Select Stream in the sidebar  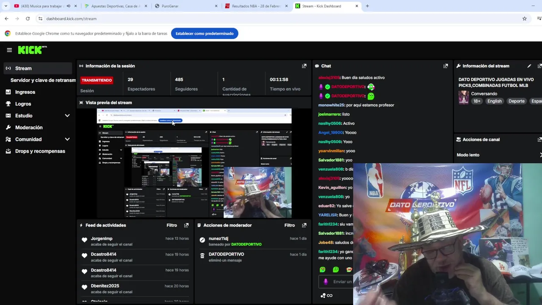coord(37,68)
